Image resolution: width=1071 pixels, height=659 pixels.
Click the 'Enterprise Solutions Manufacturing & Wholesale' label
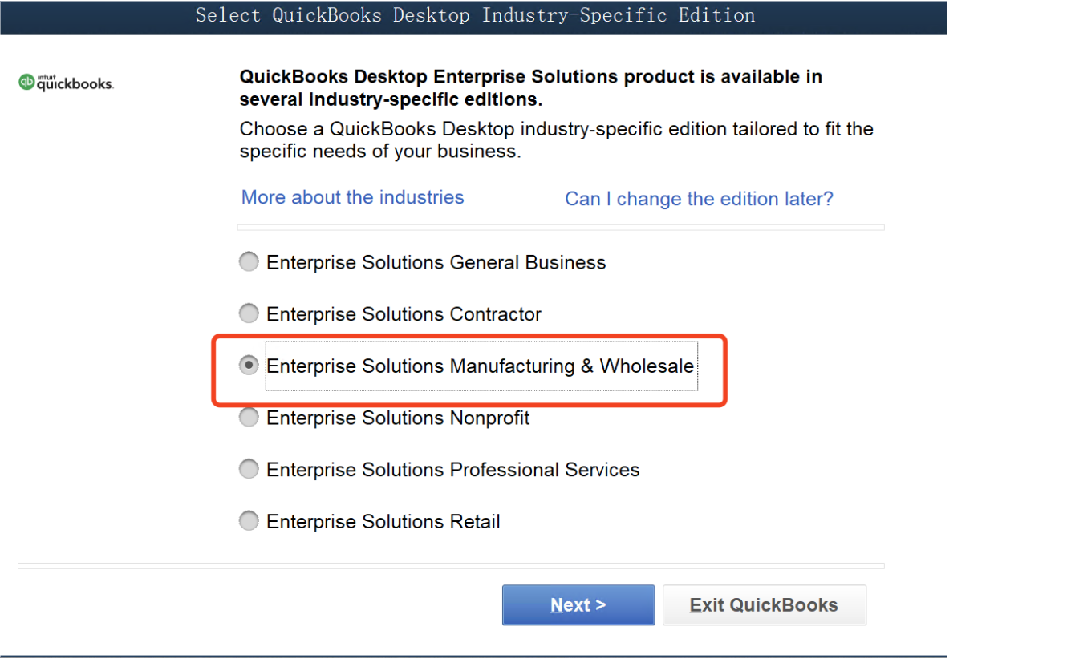481,366
